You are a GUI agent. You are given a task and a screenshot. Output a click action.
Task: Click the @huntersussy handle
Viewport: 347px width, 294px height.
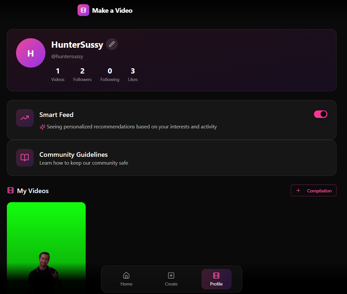[x=67, y=57]
